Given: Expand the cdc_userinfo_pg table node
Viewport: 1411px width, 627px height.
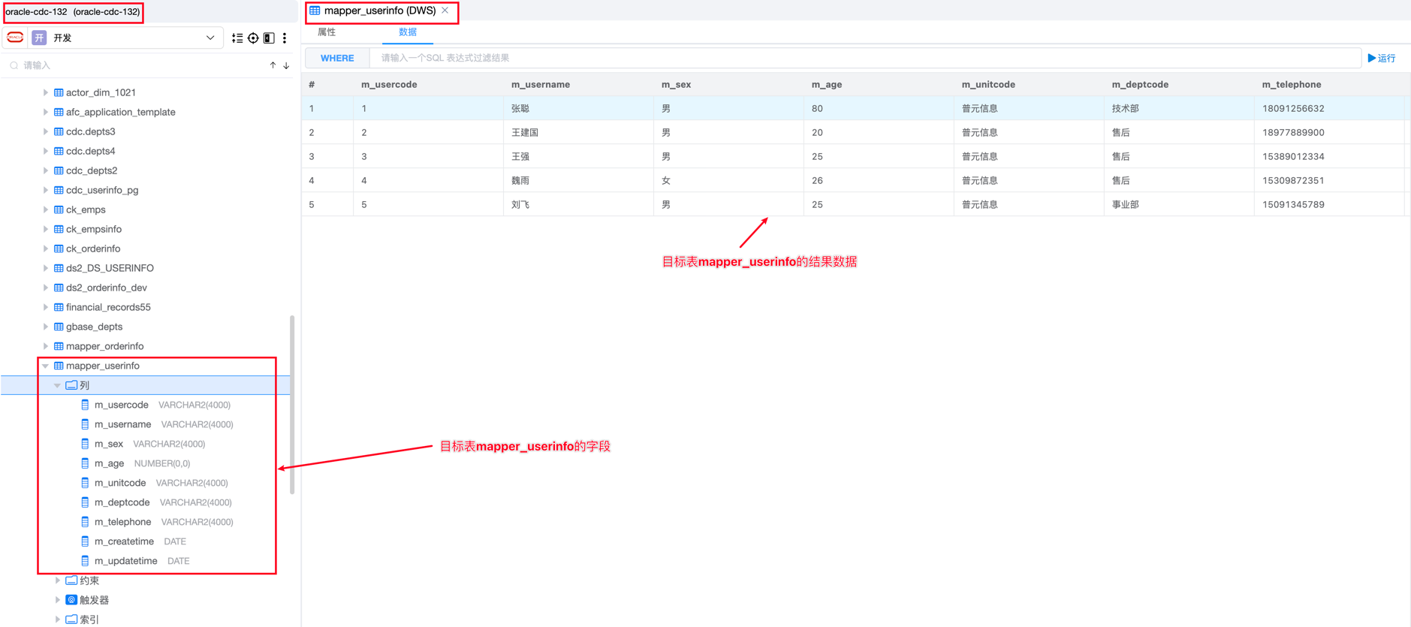Looking at the screenshot, I should click(46, 190).
